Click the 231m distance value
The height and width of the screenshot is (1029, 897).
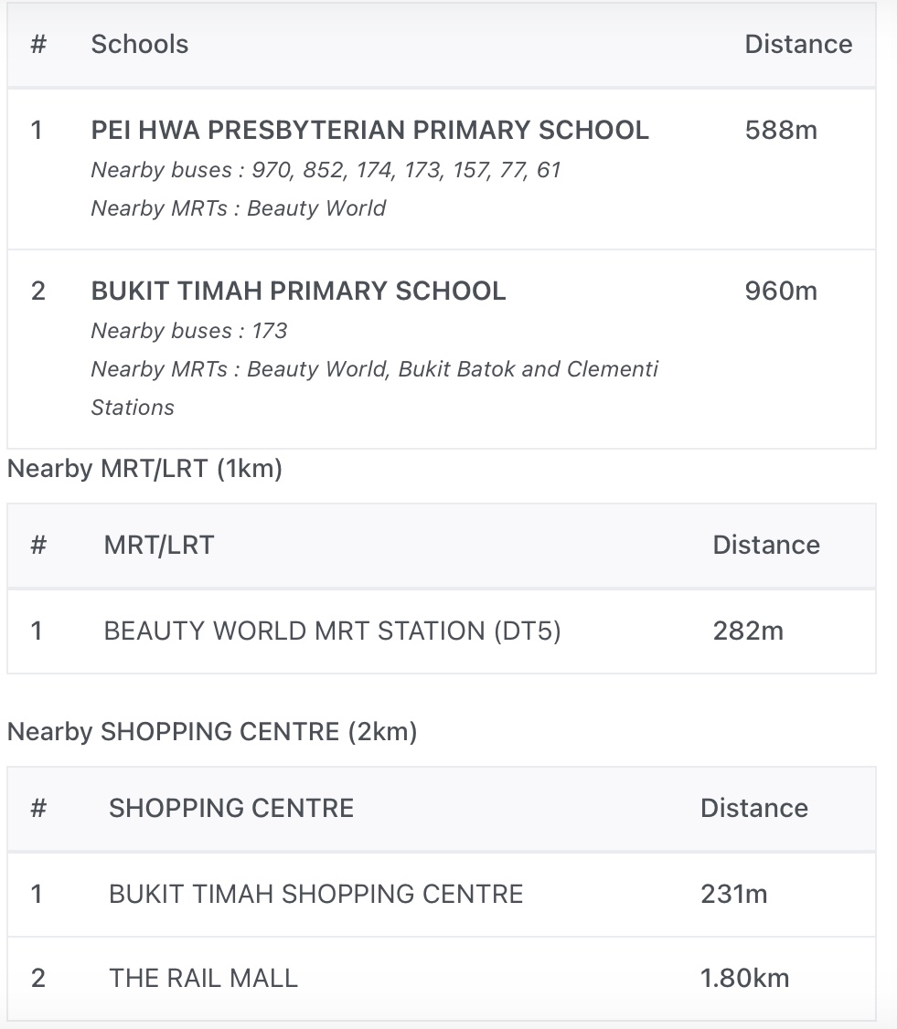pyautogui.click(x=733, y=894)
